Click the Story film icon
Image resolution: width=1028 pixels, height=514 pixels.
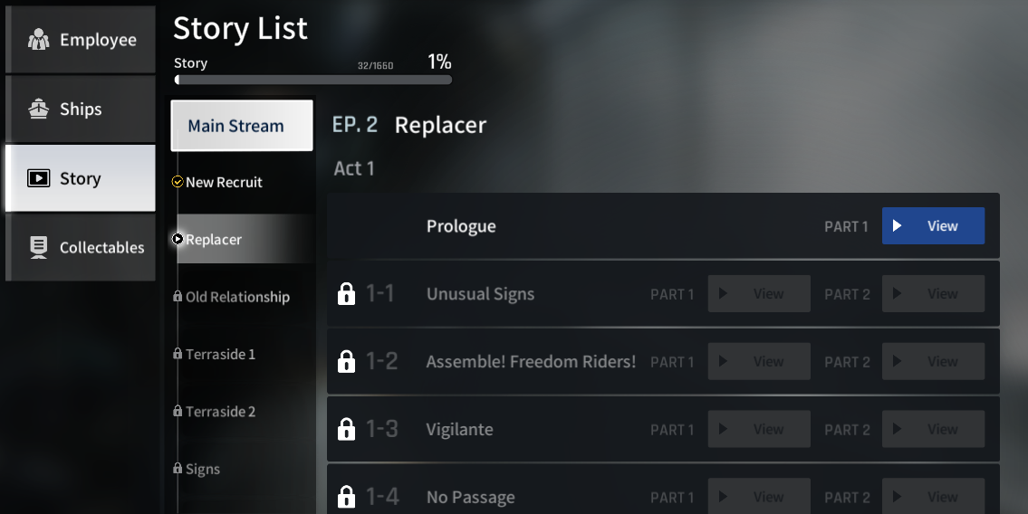click(38, 178)
